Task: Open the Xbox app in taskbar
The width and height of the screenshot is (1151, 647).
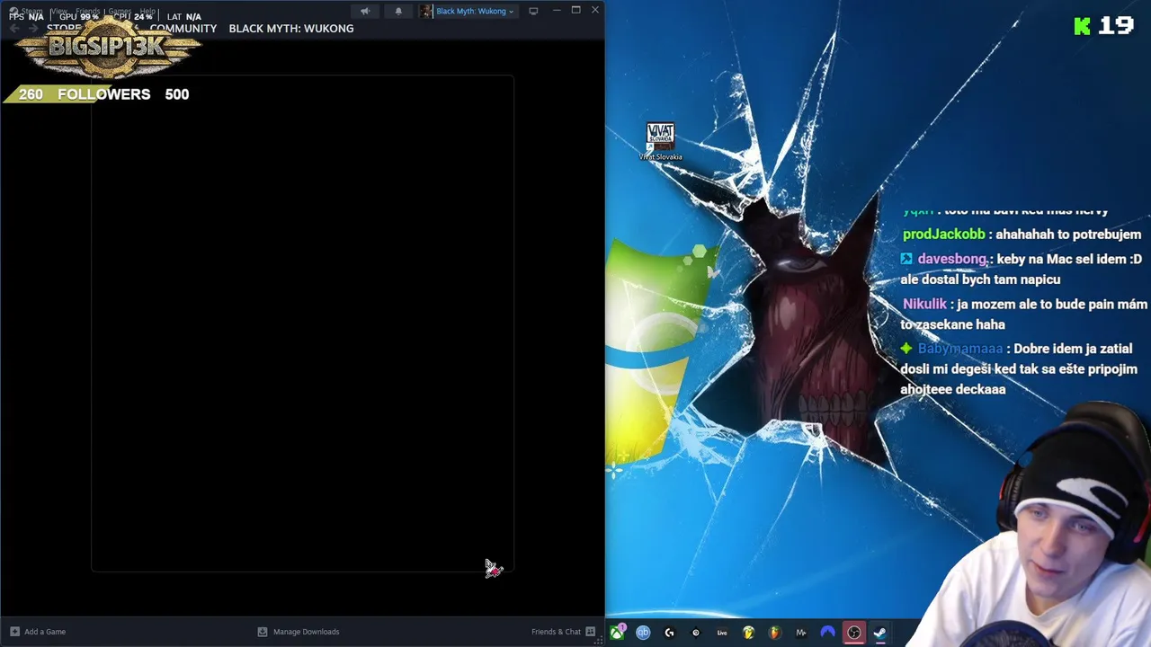Action: (x=617, y=633)
